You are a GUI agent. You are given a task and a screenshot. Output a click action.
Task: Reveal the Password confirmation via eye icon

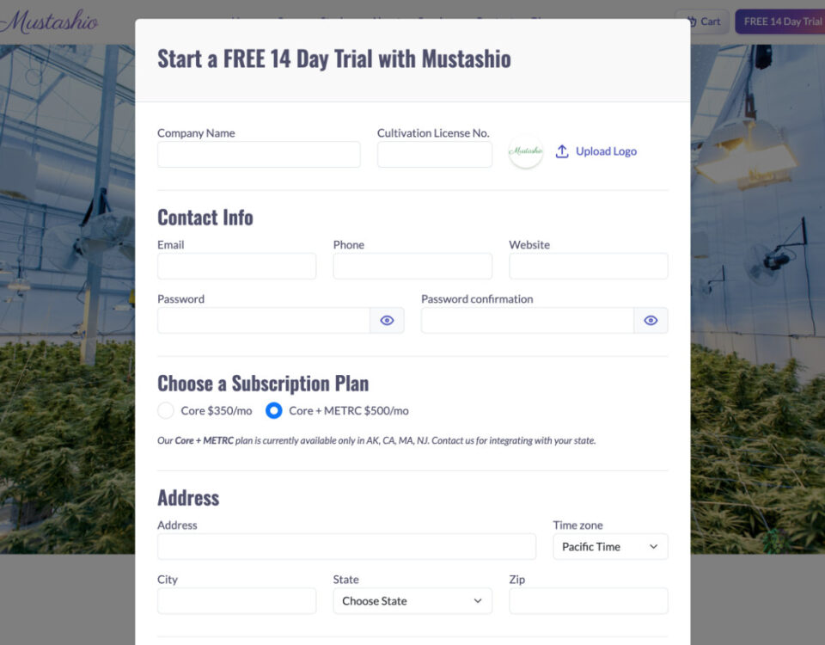click(x=651, y=321)
